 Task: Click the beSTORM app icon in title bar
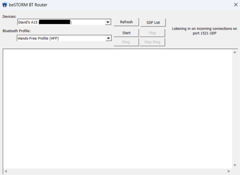point(4,5)
